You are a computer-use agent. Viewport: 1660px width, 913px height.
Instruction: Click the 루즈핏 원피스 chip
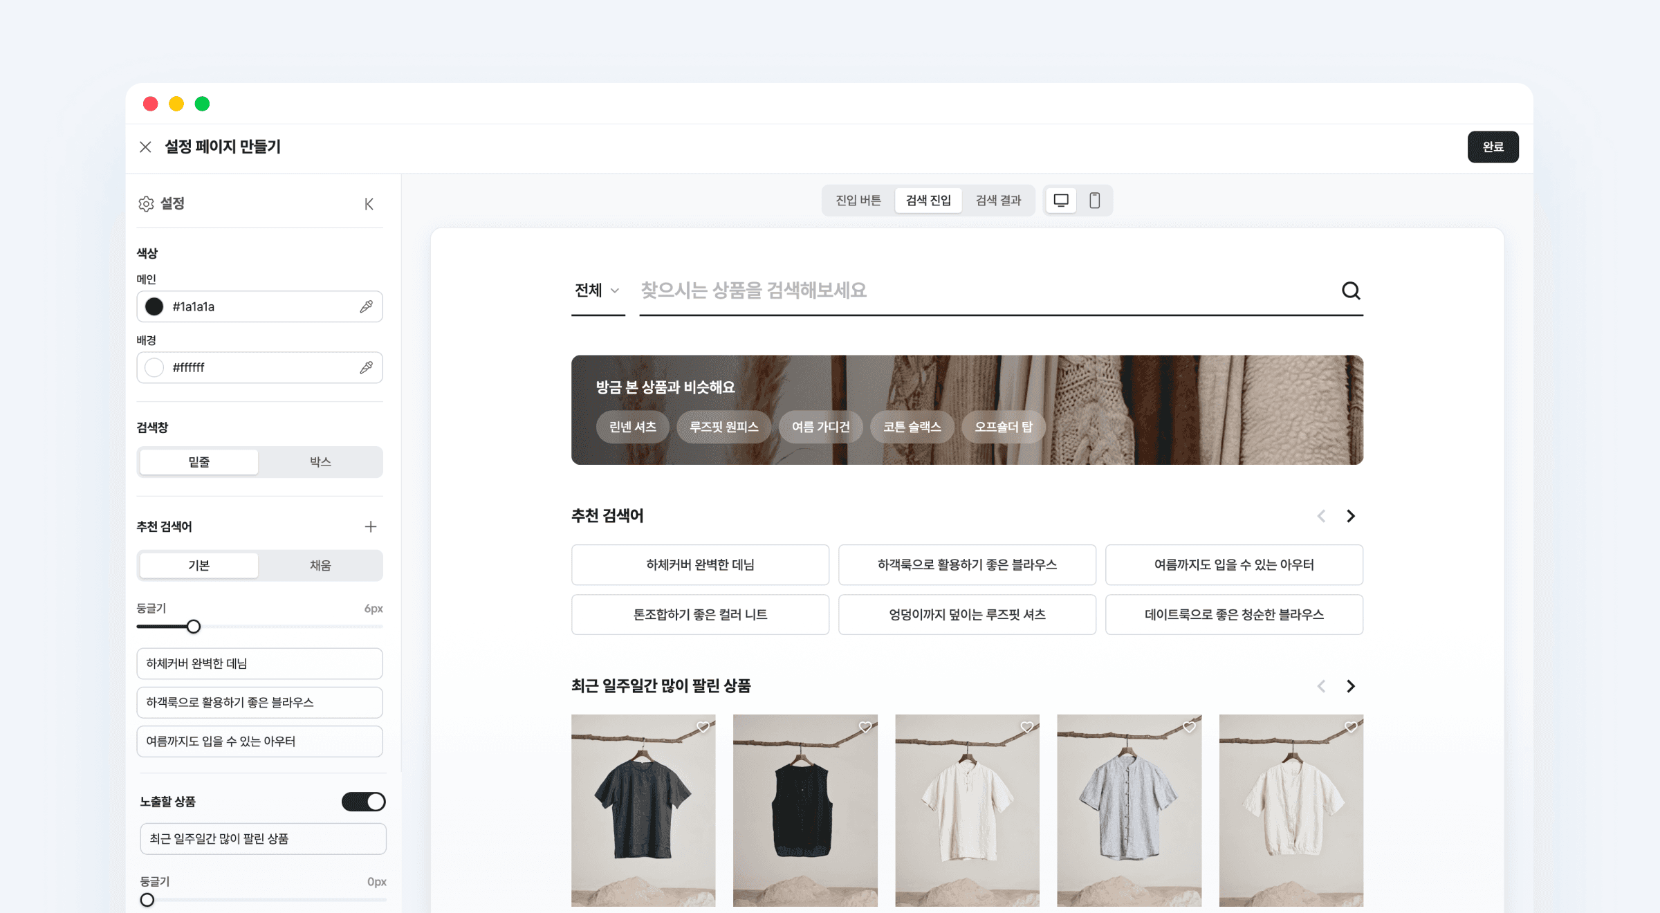pyautogui.click(x=723, y=427)
